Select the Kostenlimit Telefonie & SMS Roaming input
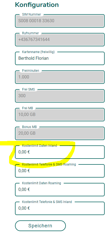Viewport: 106px width, 237px height. coord(60,171)
